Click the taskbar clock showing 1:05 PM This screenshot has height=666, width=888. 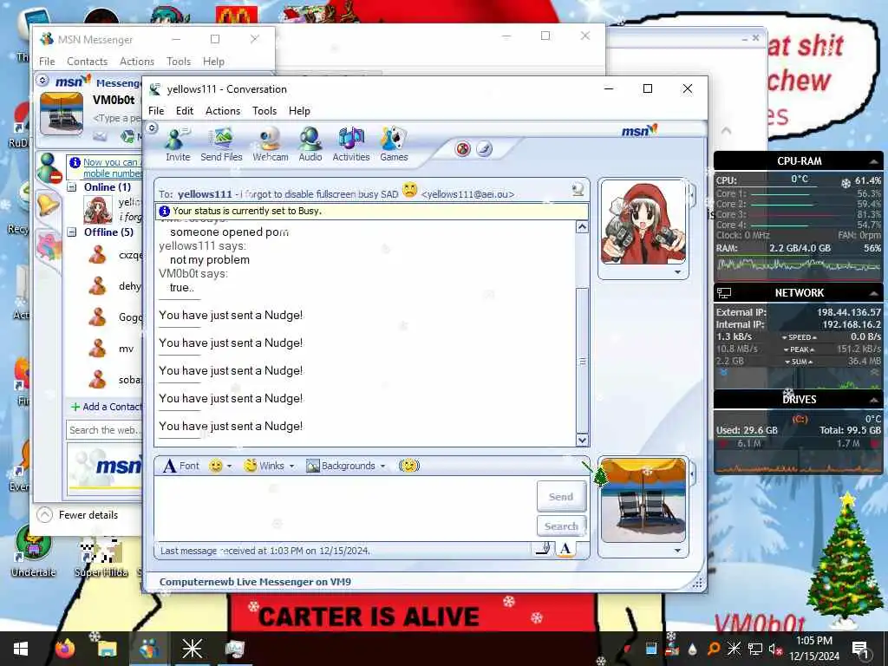point(813,649)
